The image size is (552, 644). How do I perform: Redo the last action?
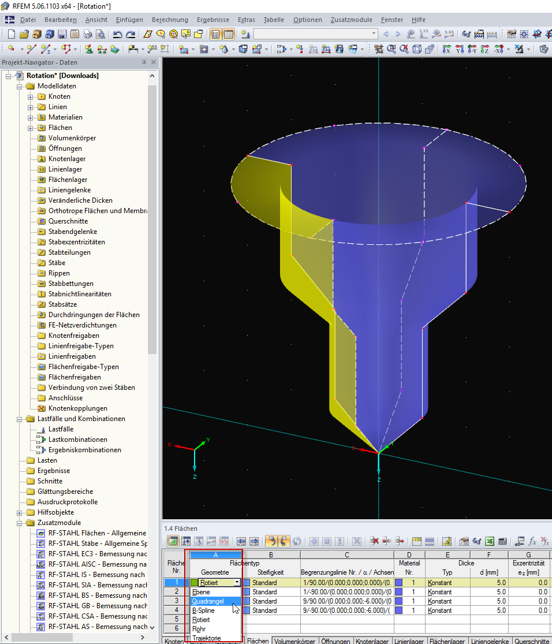(130, 34)
